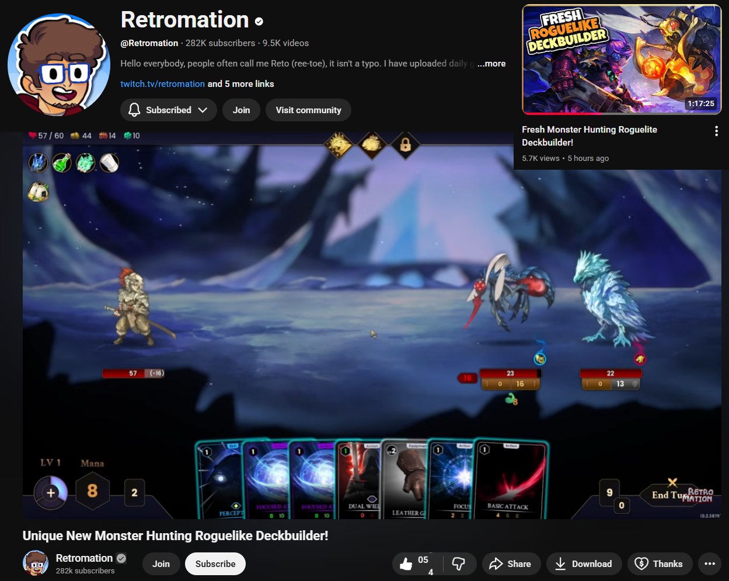Click the verified badge next to Retromation title

[x=259, y=22]
